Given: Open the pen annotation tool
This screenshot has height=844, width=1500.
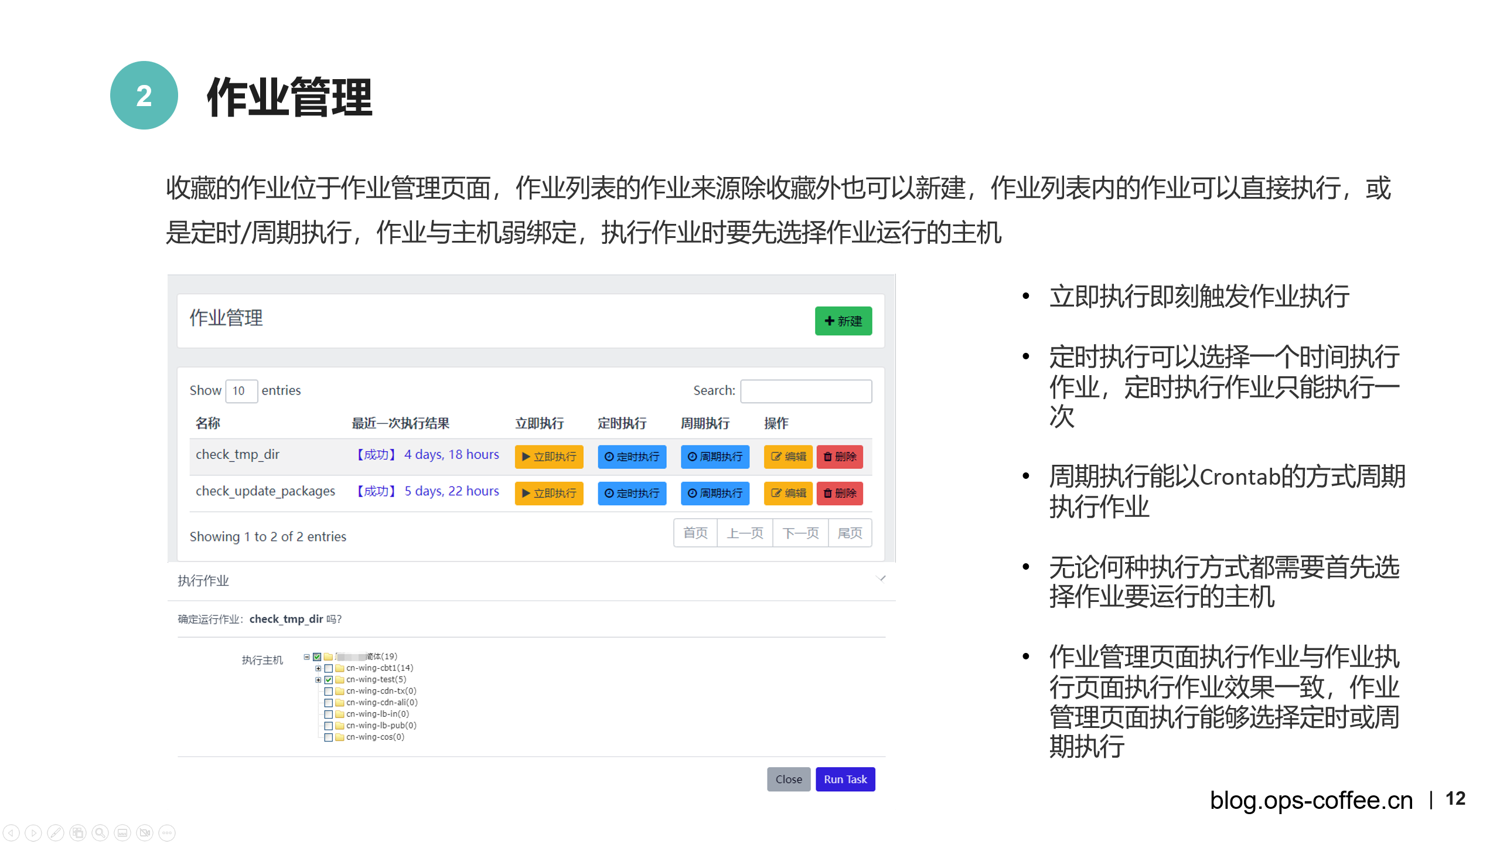Looking at the screenshot, I should coord(56,832).
